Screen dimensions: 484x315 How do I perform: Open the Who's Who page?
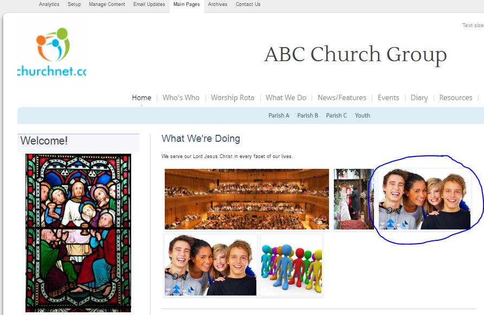[181, 97]
